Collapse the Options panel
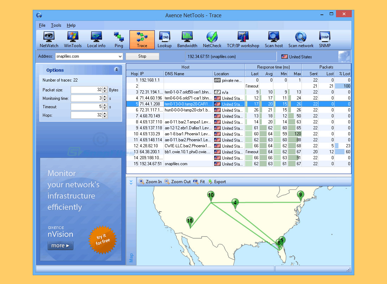This screenshot has width=387, height=284. coord(116,70)
